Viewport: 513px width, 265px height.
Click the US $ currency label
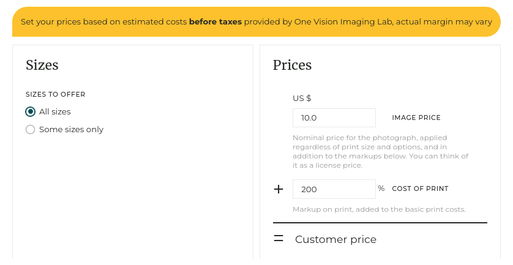click(x=302, y=98)
